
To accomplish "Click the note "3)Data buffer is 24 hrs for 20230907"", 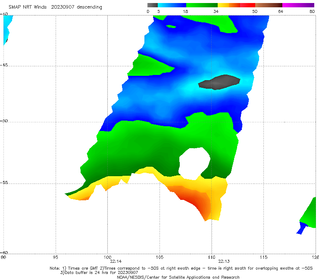I will [99, 273].
